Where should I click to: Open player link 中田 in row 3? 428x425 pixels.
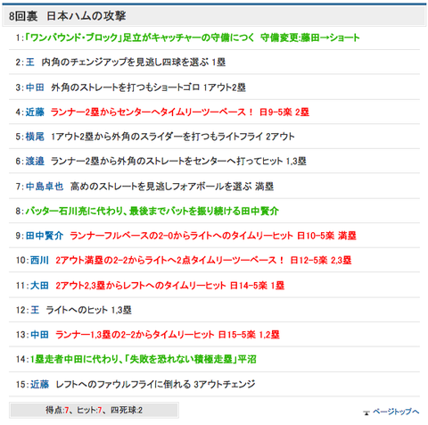(35, 87)
